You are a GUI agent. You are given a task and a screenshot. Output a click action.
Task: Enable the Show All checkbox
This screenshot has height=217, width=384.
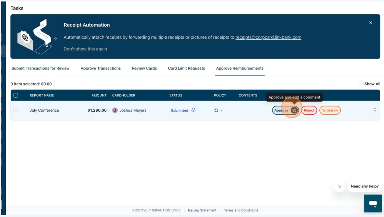pyautogui.click(x=361, y=84)
